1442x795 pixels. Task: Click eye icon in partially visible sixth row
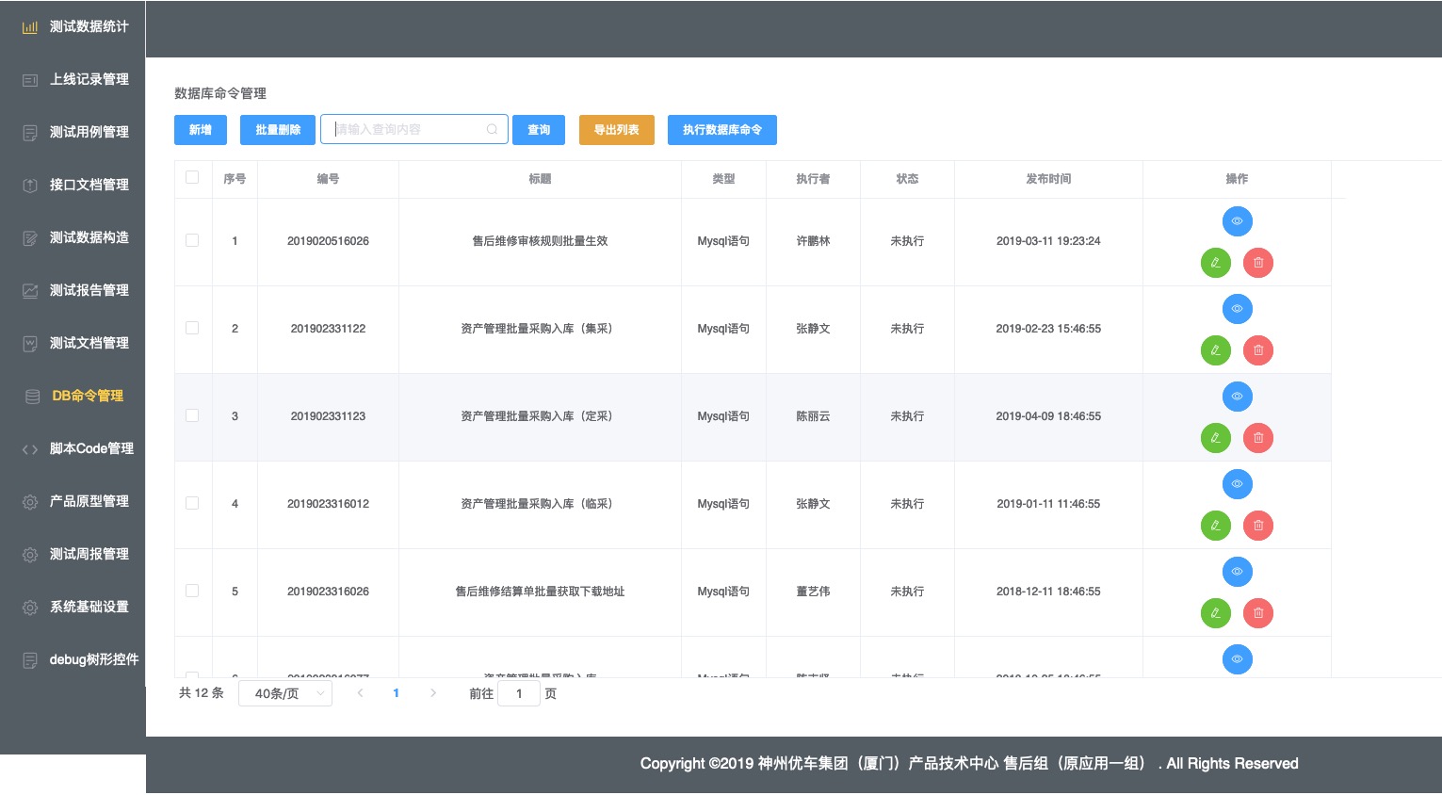(1237, 659)
